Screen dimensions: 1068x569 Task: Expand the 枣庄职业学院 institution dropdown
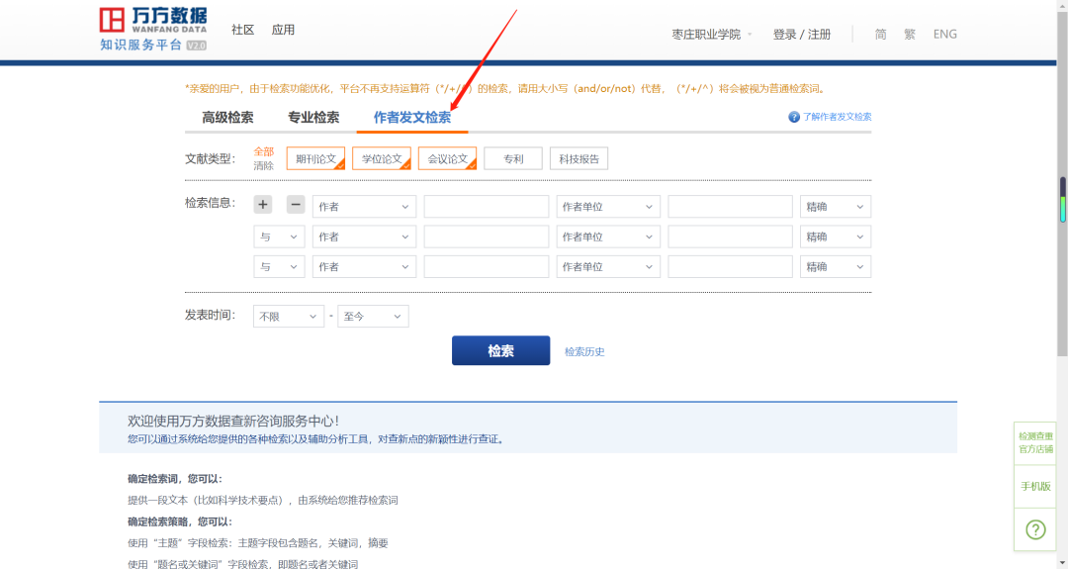(x=712, y=34)
